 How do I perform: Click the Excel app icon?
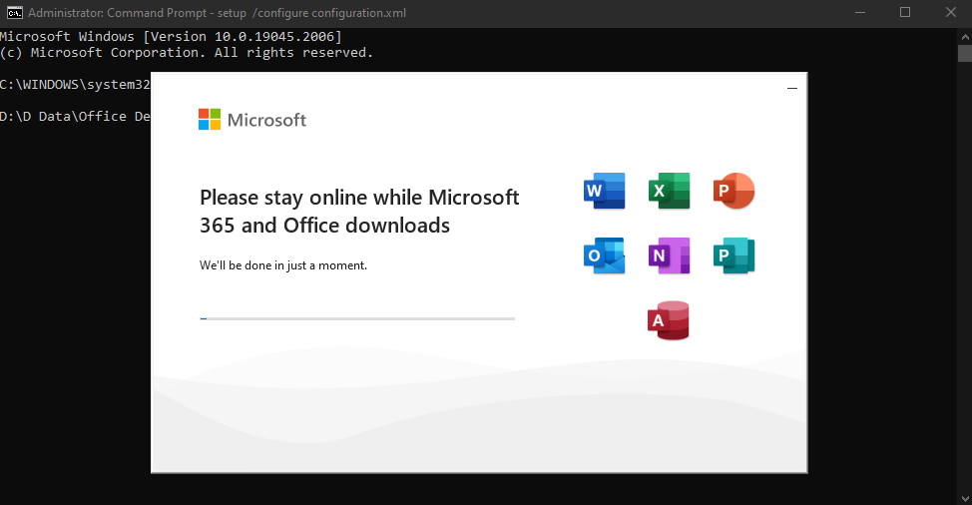tap(669, 191)
